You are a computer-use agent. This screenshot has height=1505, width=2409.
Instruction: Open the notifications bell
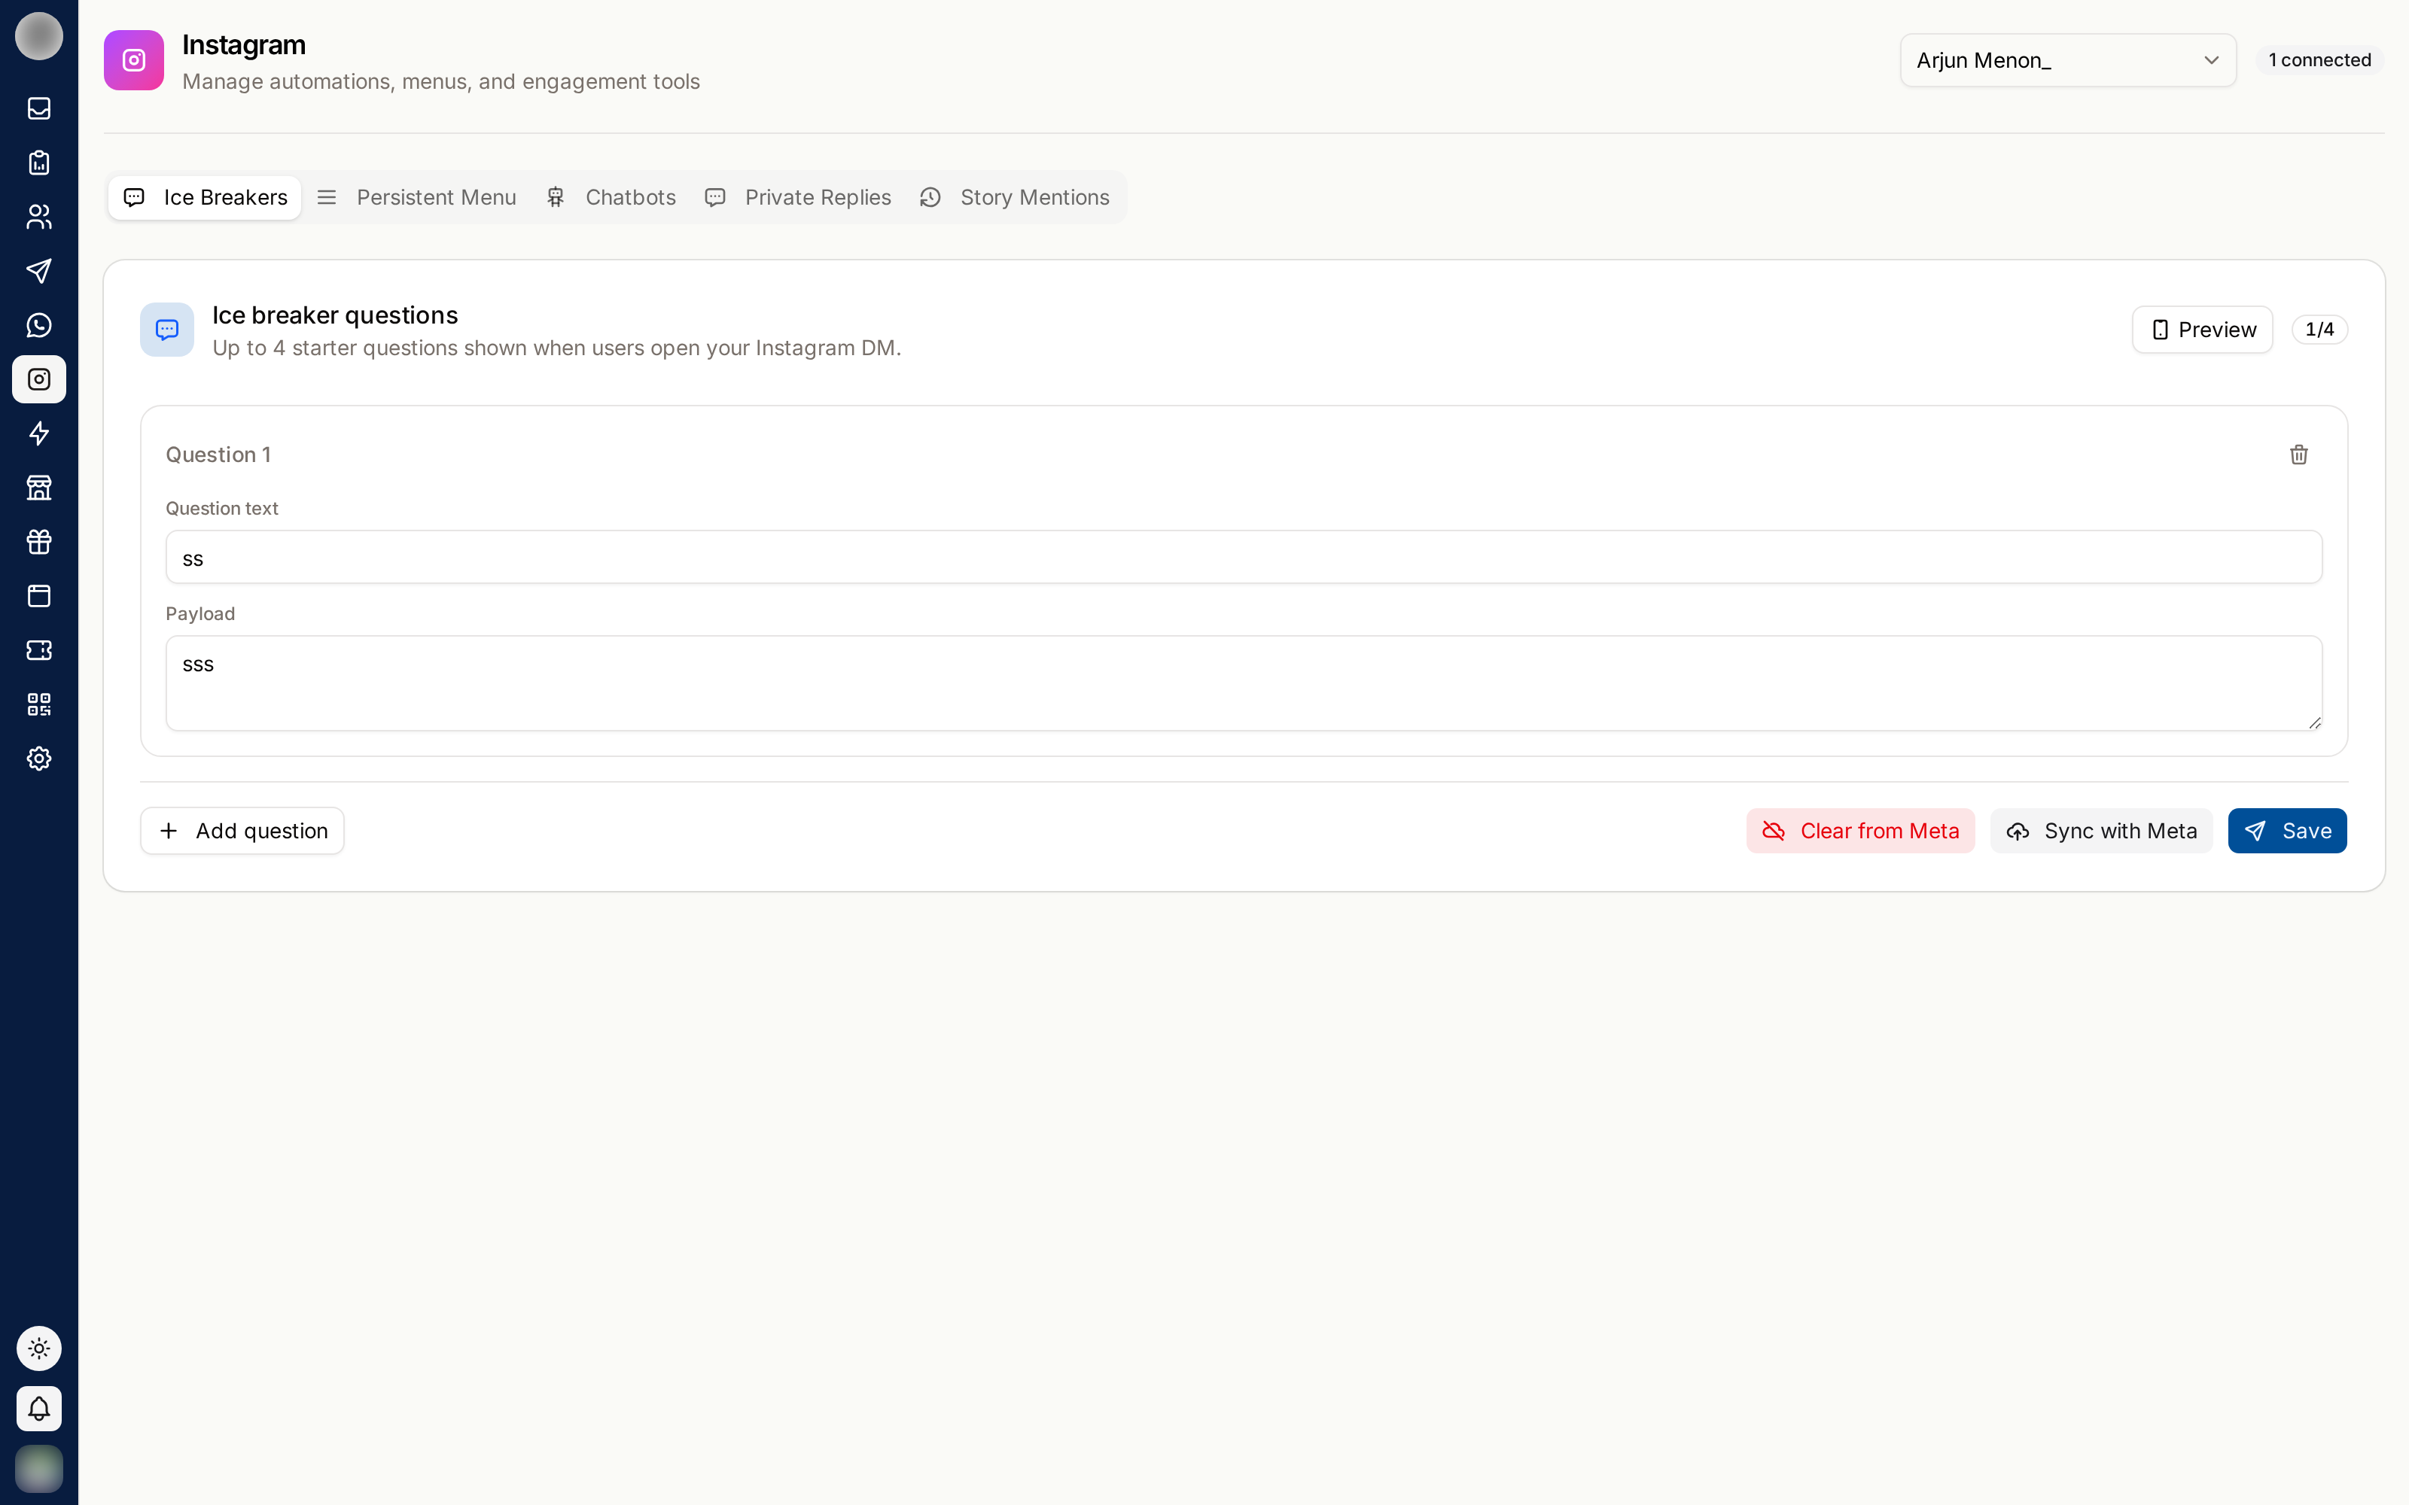pos(39,1409)
